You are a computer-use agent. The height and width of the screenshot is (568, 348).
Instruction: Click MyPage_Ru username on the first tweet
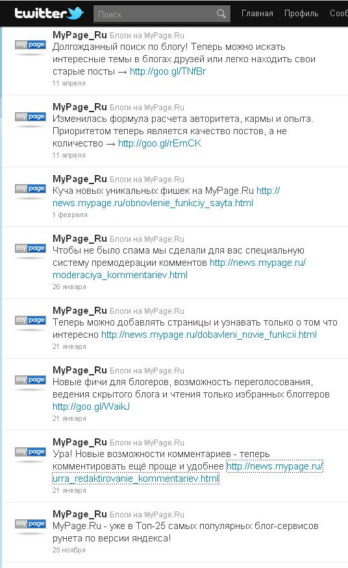79,35
